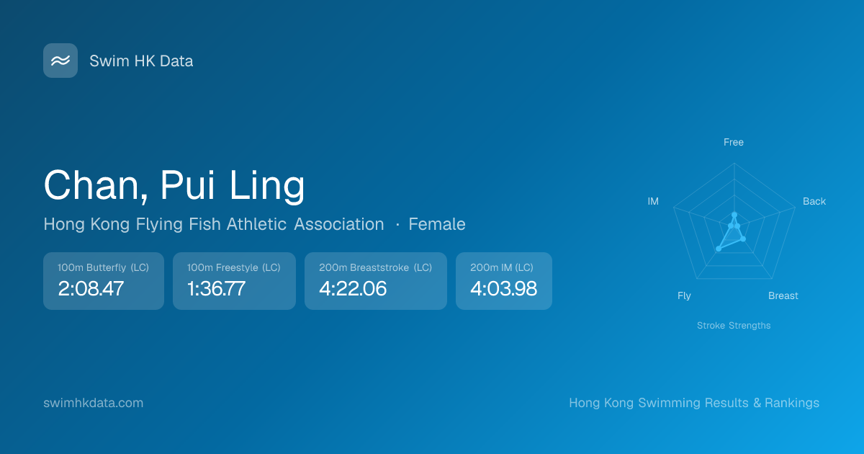Click the swimmer name Chan, Pui Ling

[x=174, y=185]
